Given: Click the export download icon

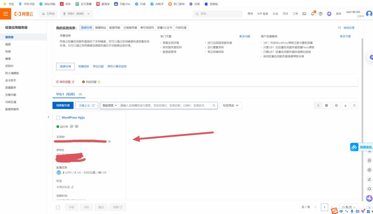Looking at the screenshot, I should click(x=346, y=105).
